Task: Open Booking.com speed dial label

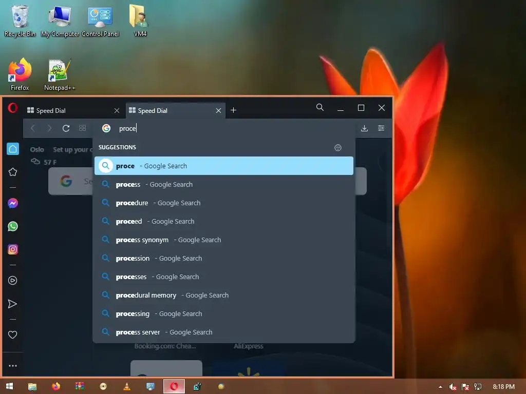Action: coord(165,346)
